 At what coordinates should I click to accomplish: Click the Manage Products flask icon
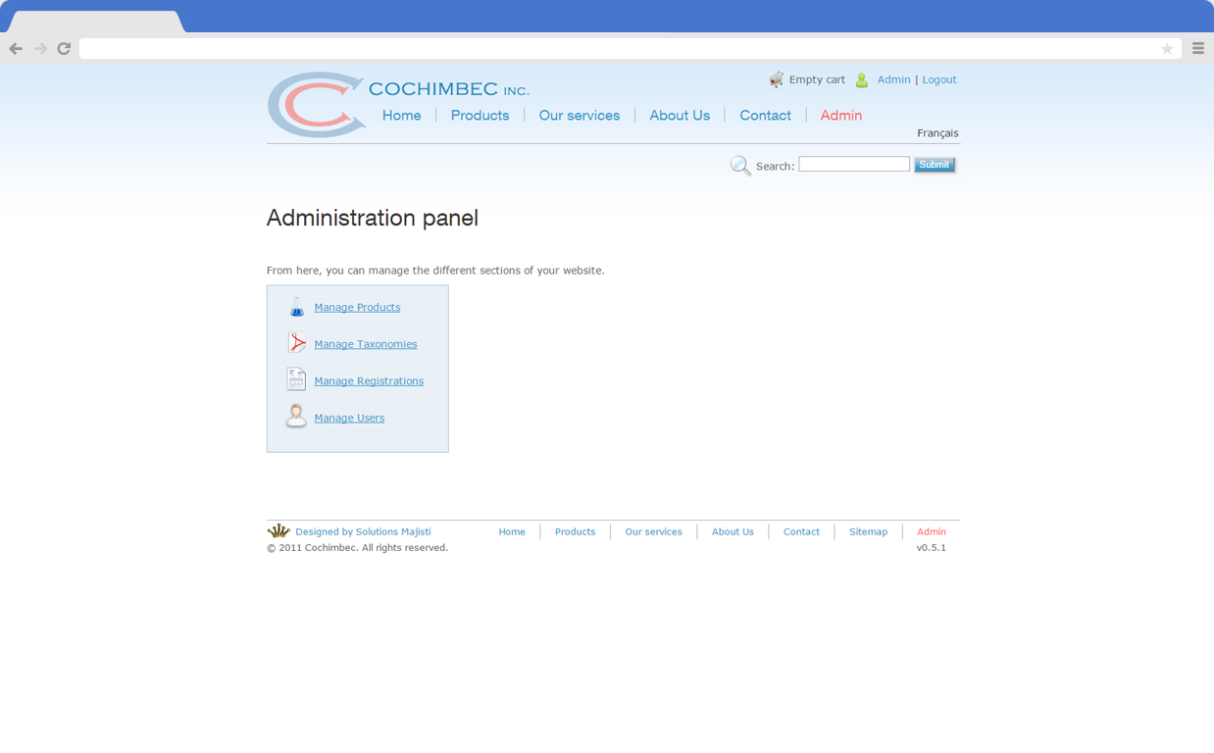click(296, 306)
